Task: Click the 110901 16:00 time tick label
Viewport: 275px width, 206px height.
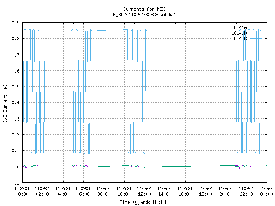Action: pyautogui.click(x=185, y=191)
